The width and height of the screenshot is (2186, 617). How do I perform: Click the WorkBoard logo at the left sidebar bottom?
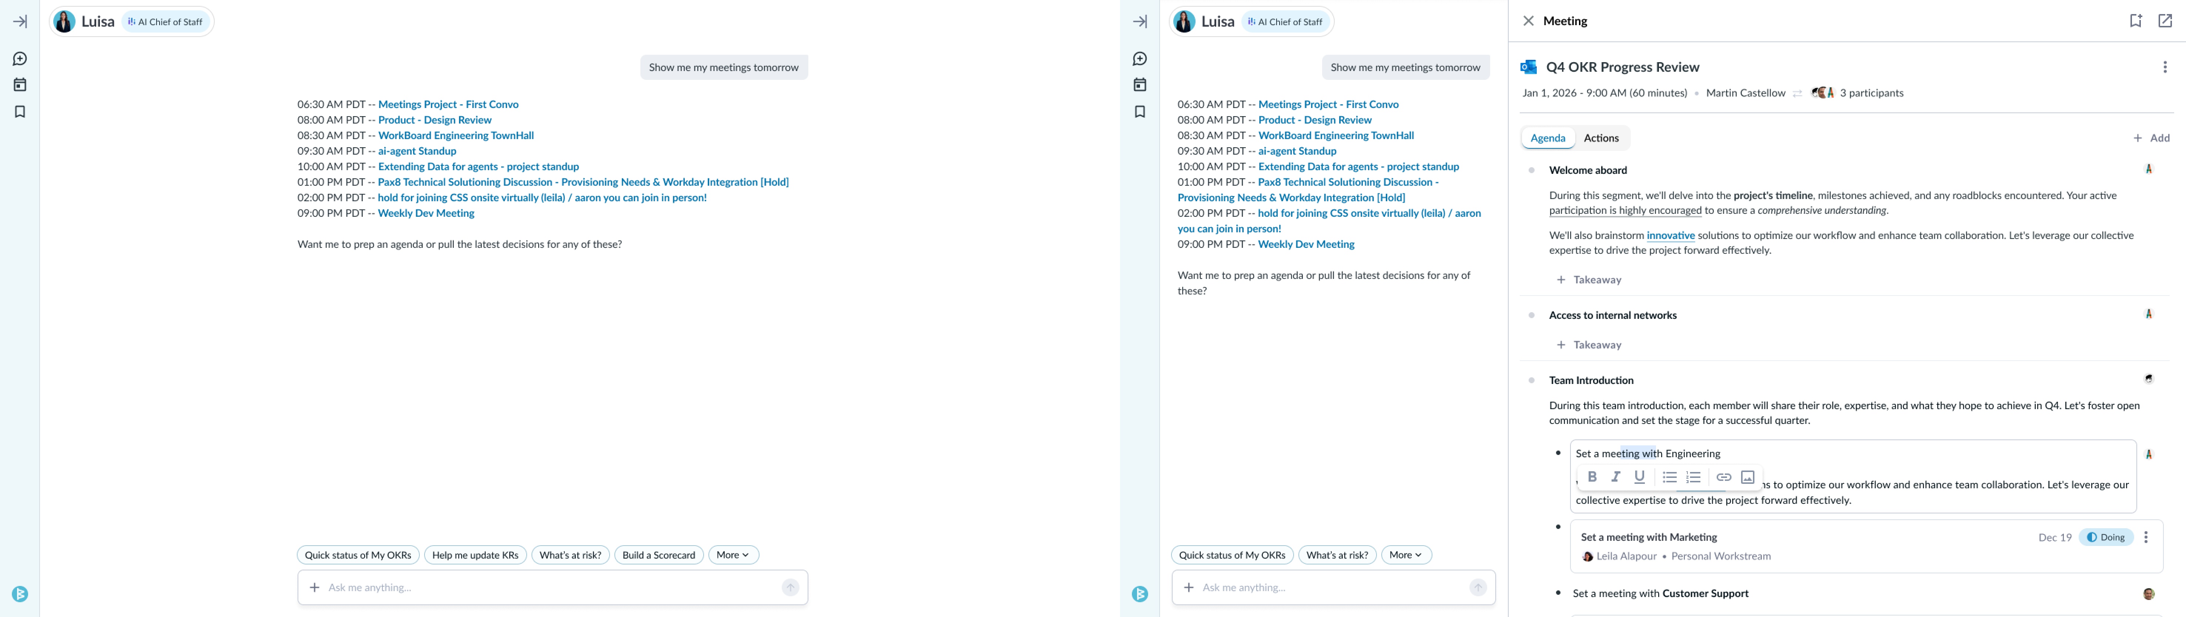click(x=20, y=594)
